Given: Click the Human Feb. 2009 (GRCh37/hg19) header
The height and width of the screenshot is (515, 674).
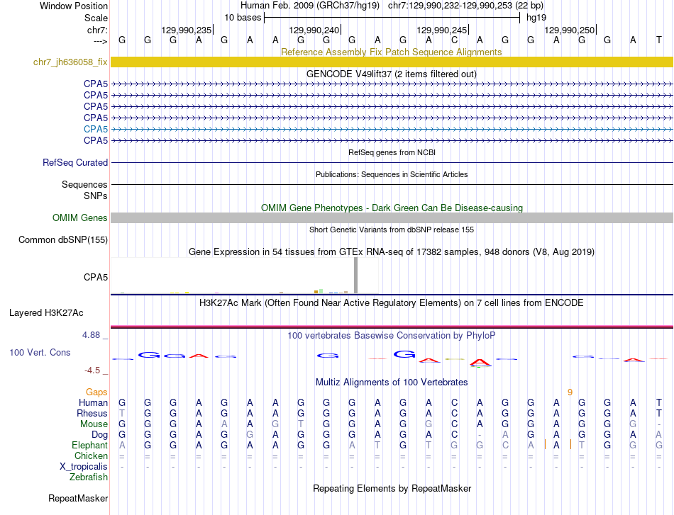Looking at the screenshot, I should point(310,6).
